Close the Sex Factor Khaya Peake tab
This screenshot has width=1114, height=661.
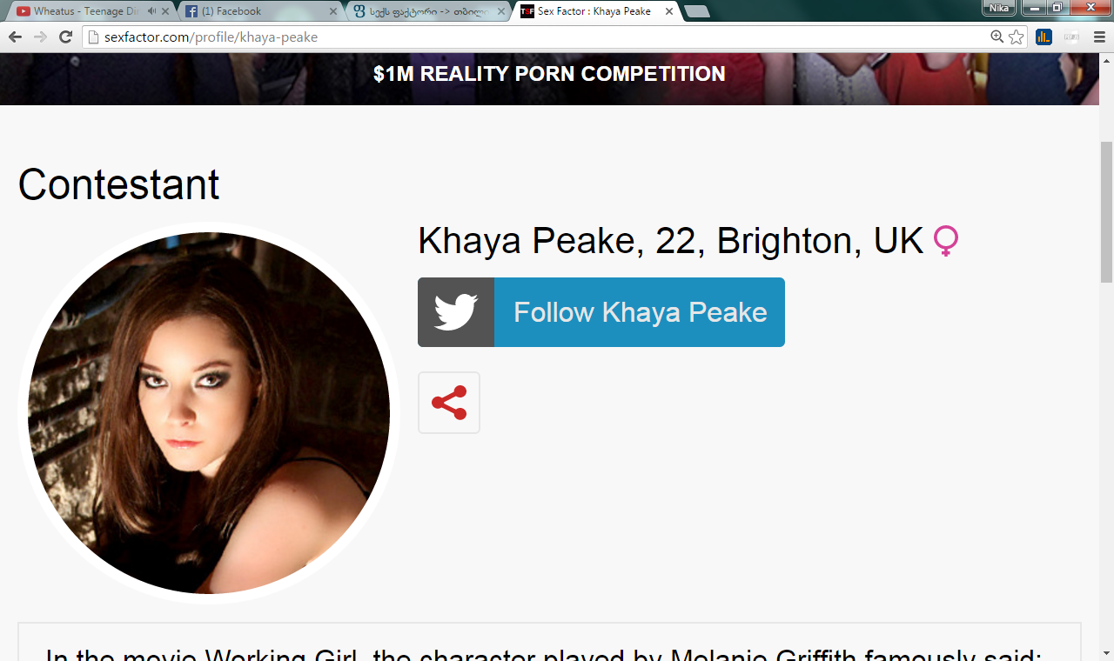(x=668, y=11)
